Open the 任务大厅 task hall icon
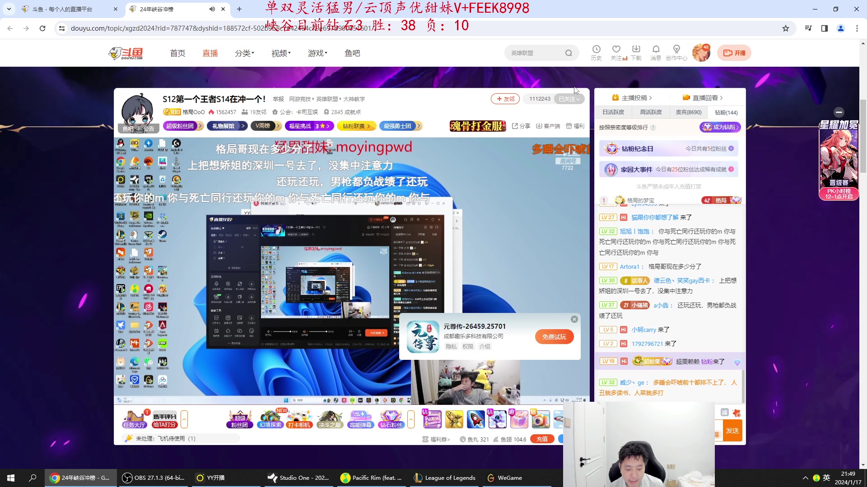This screenshot has width=867, height=487. click(134, 419)
